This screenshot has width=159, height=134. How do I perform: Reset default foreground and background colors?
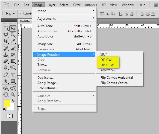click(x=4, y=110)
